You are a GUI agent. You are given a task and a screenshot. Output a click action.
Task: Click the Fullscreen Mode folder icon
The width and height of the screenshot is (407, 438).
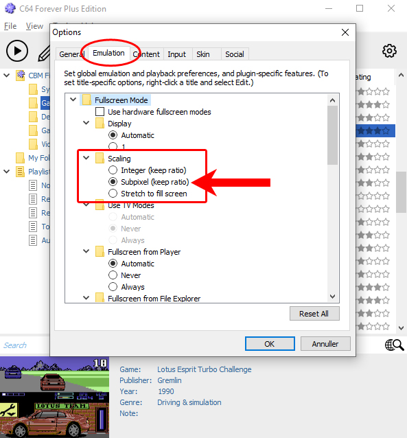pos(86,100)
